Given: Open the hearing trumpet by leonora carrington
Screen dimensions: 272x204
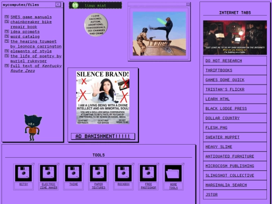Looking at the screenshot, I should click(x=36, y=44).
